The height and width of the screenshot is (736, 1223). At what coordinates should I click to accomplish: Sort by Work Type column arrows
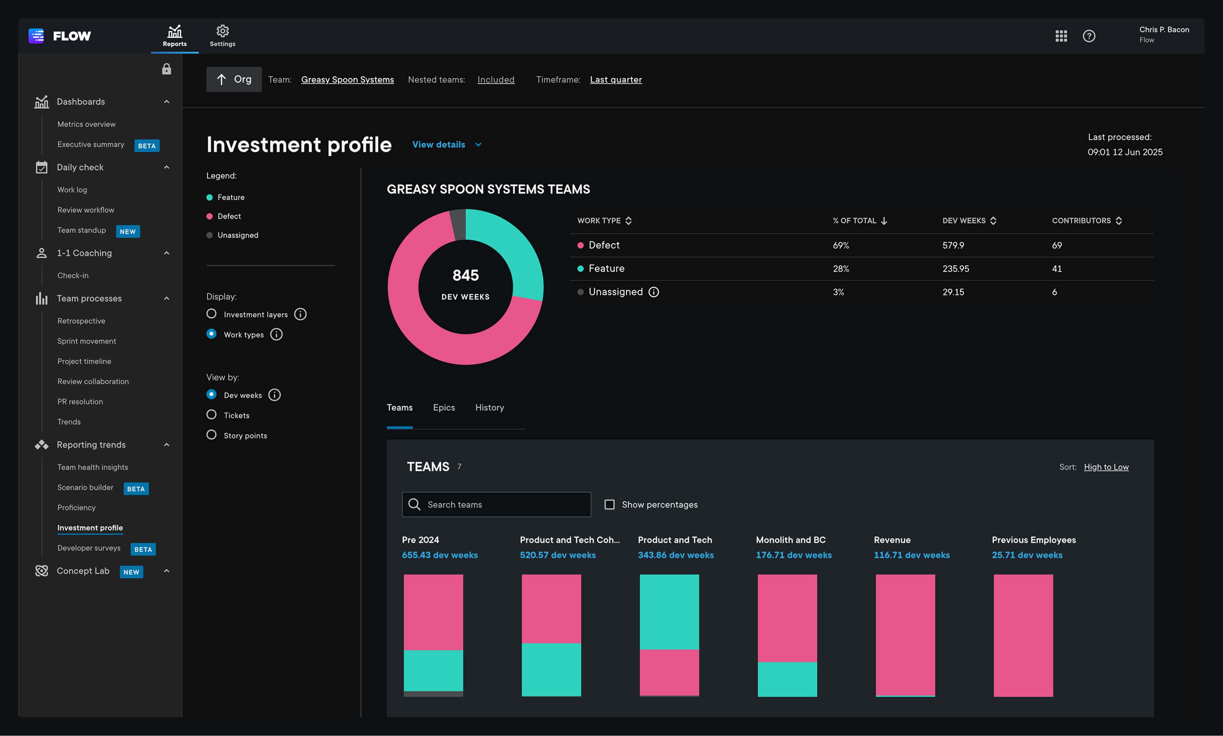(x=629, y=221)
